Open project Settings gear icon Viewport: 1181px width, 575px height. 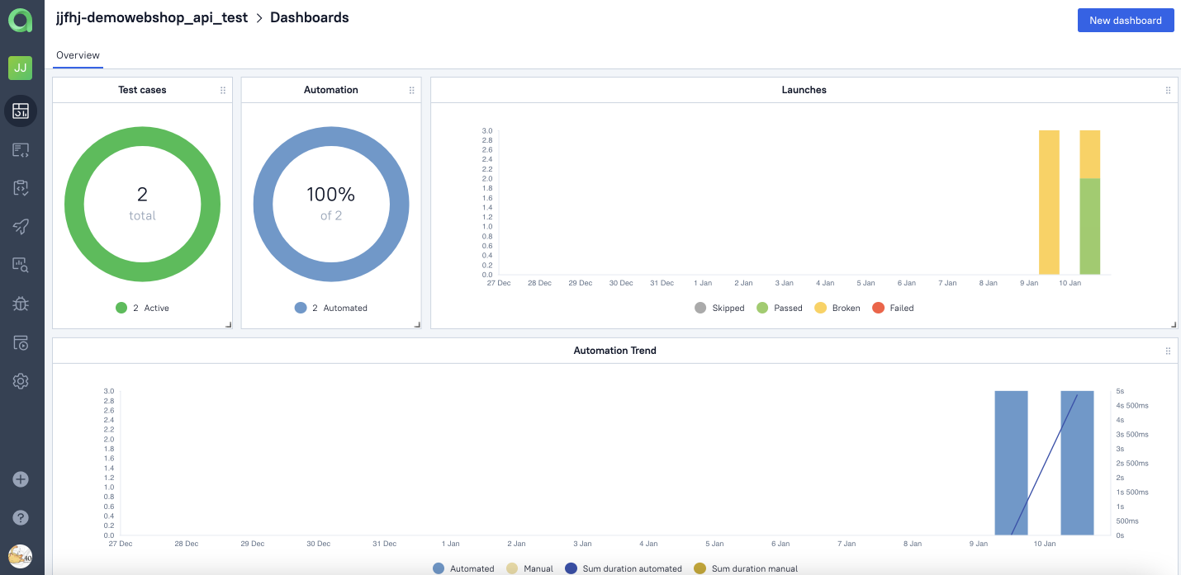[21, 381]
